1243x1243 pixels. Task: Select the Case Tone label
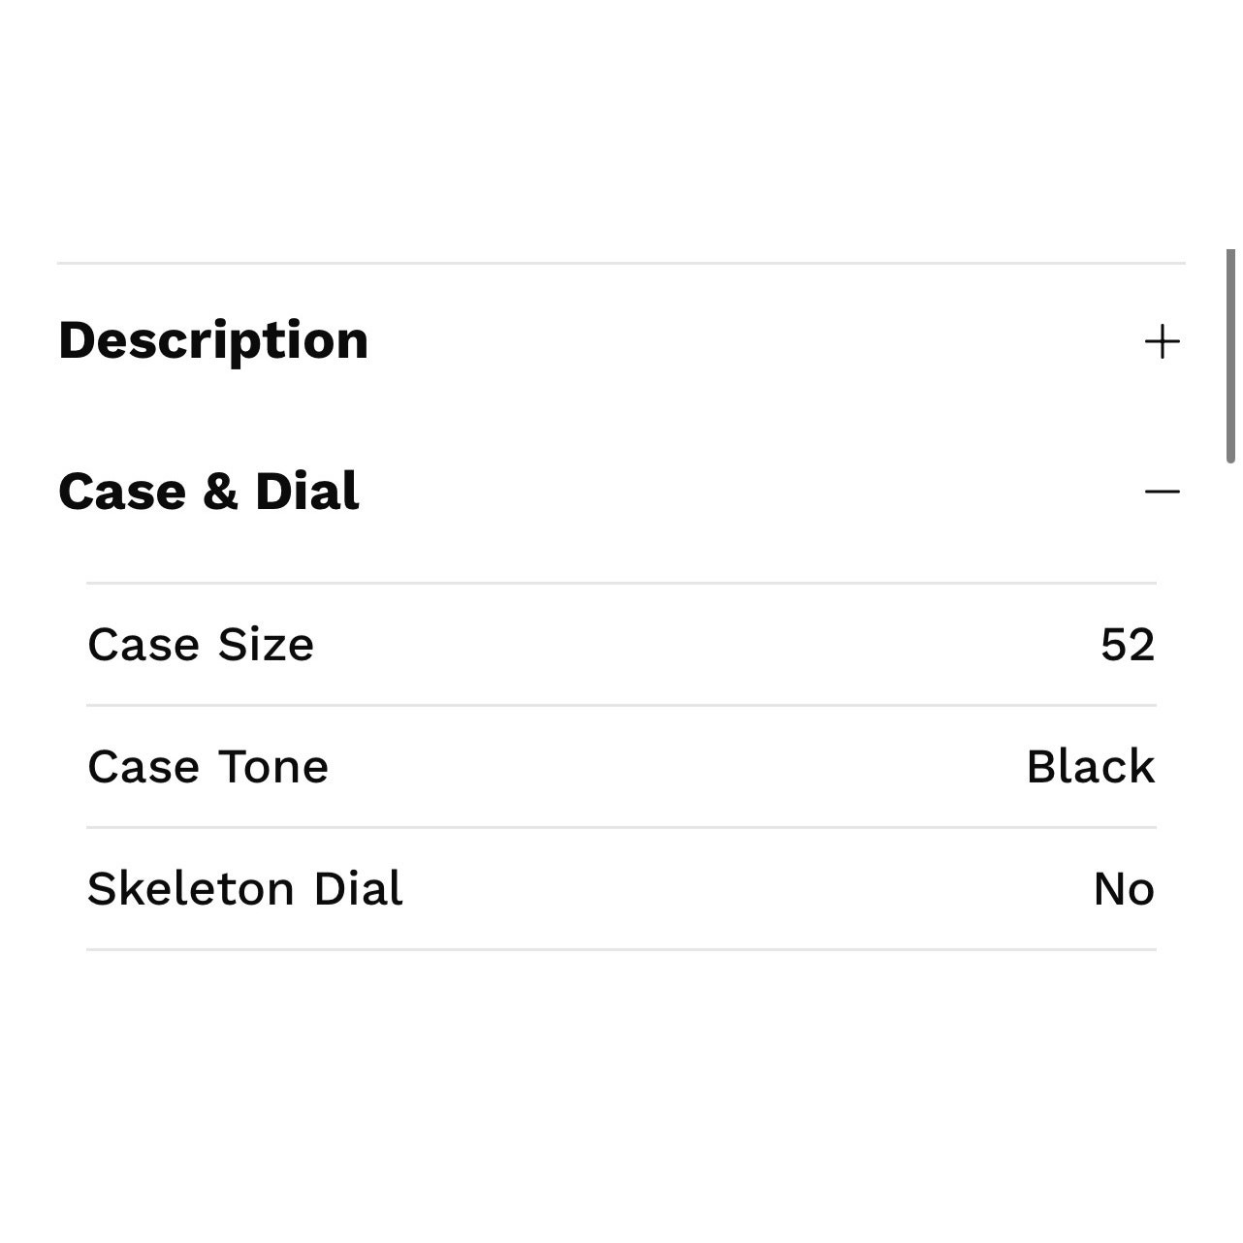click(x=207, y=767)
